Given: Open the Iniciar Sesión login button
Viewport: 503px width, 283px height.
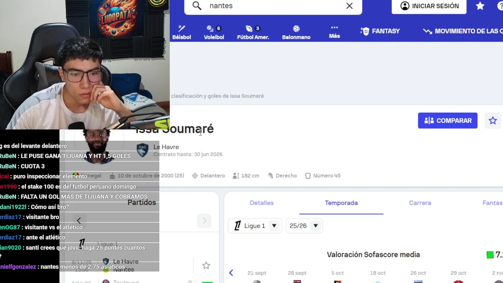Looking at the screenshot, I should point(429,6).
